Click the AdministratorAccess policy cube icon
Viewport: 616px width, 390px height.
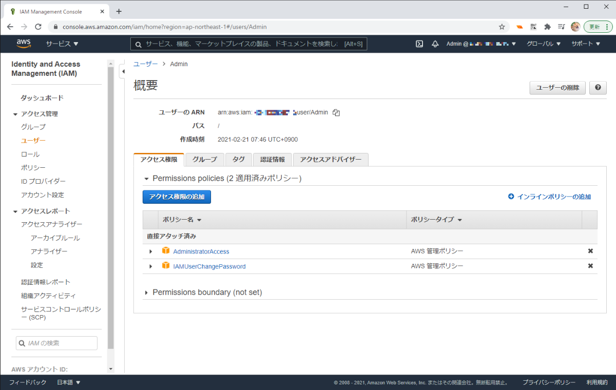click(x=166, y=250)
